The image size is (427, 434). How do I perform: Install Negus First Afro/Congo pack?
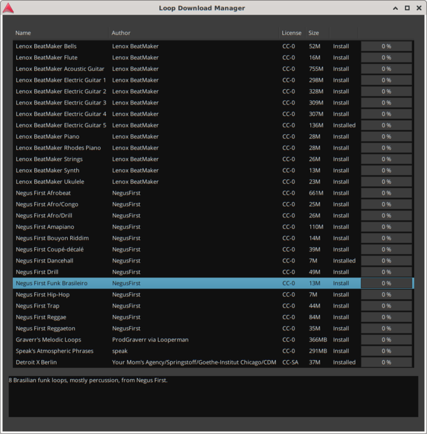341,204
